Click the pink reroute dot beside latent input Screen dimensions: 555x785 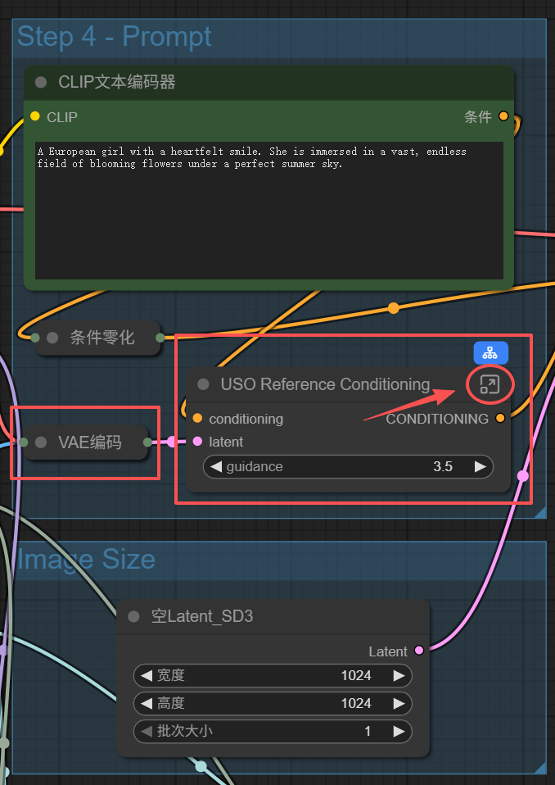point(172,442)
